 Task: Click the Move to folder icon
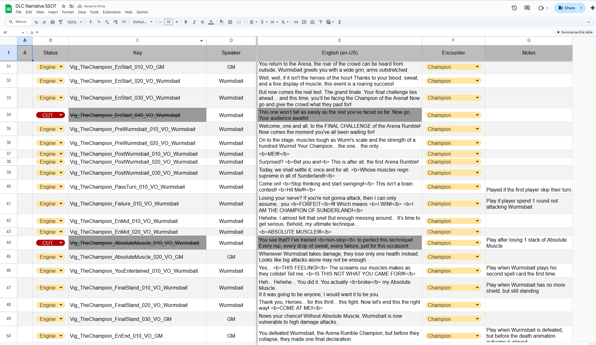pyautogui.click(x=72, y=6)
